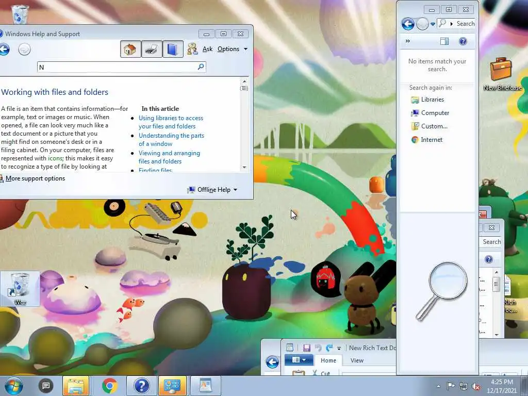Click green icons glossary link
The width and height of the screenshot is (528, 396).
point(55,158)
